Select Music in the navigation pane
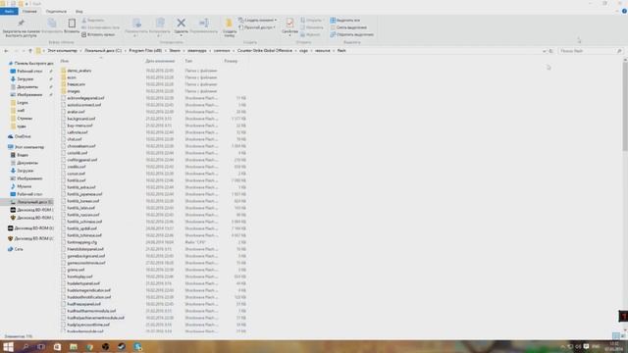Viewport: 628px width, 353px height. point(21,186)
